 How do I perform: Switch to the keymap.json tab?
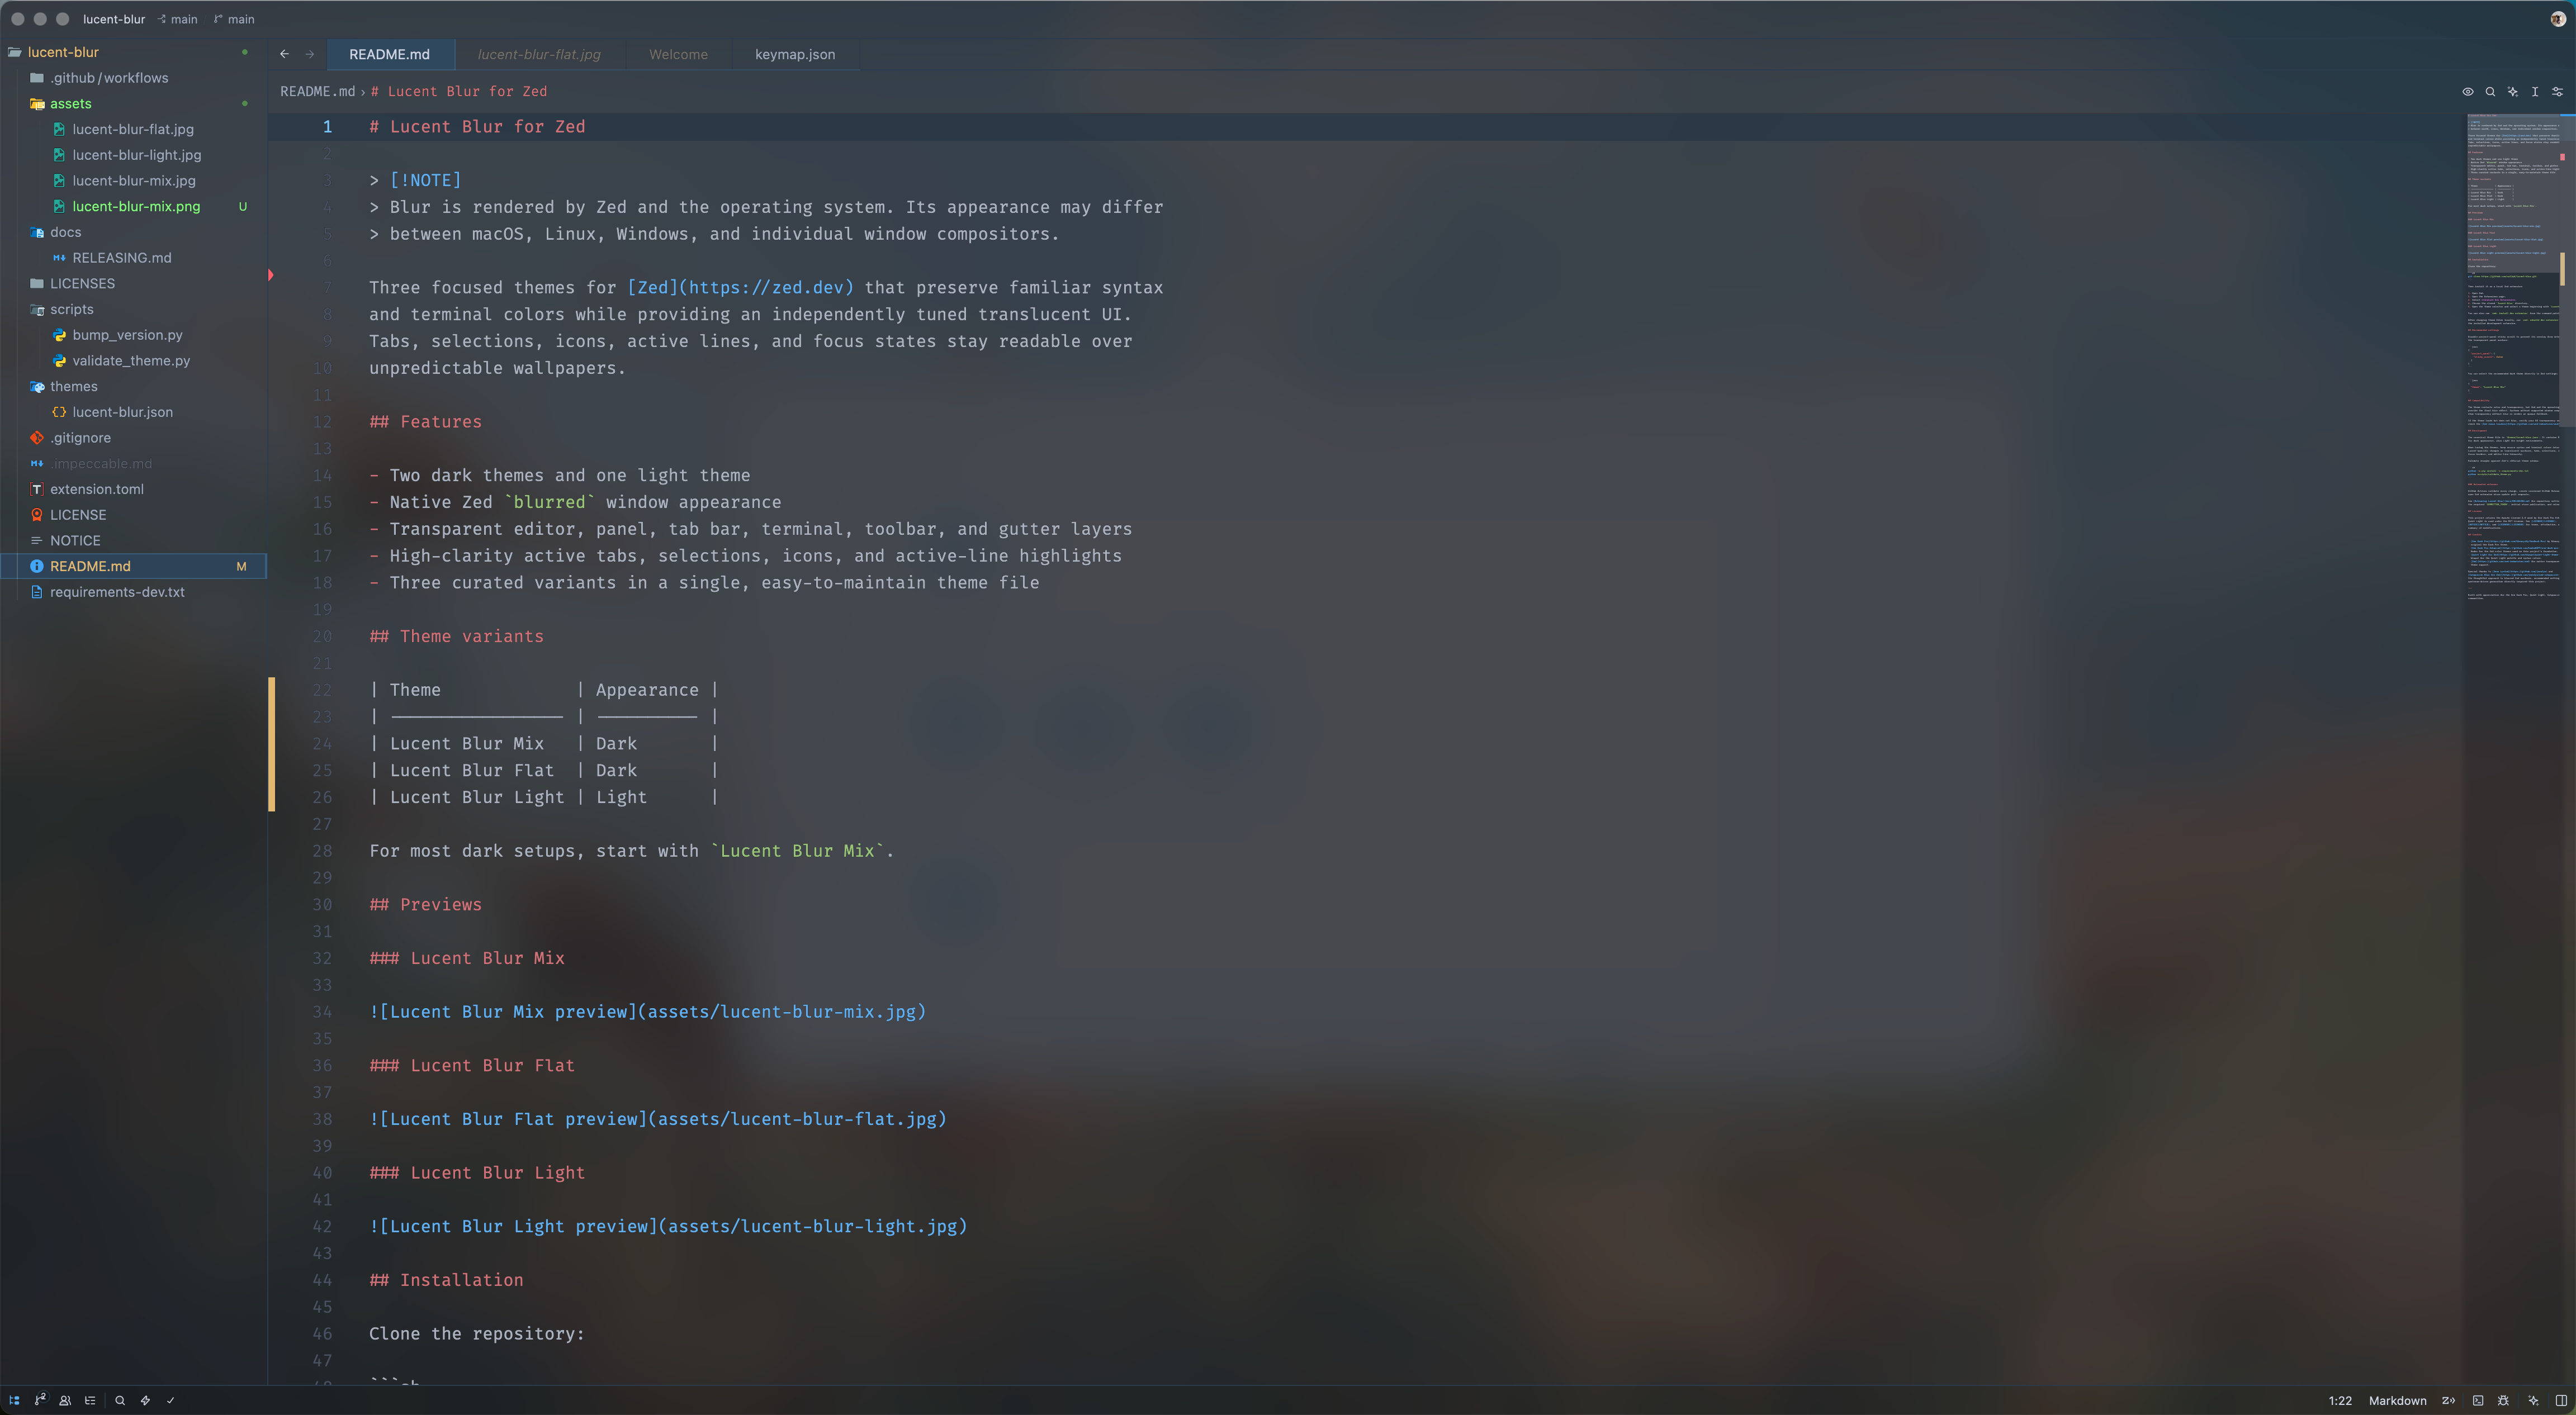point(795,54)
